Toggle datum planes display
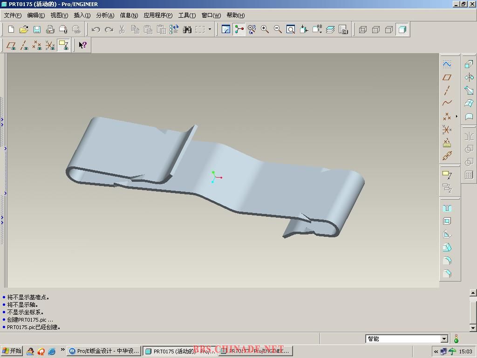The width and height of the screenshot is (477, 358). [x=11, y=45]
